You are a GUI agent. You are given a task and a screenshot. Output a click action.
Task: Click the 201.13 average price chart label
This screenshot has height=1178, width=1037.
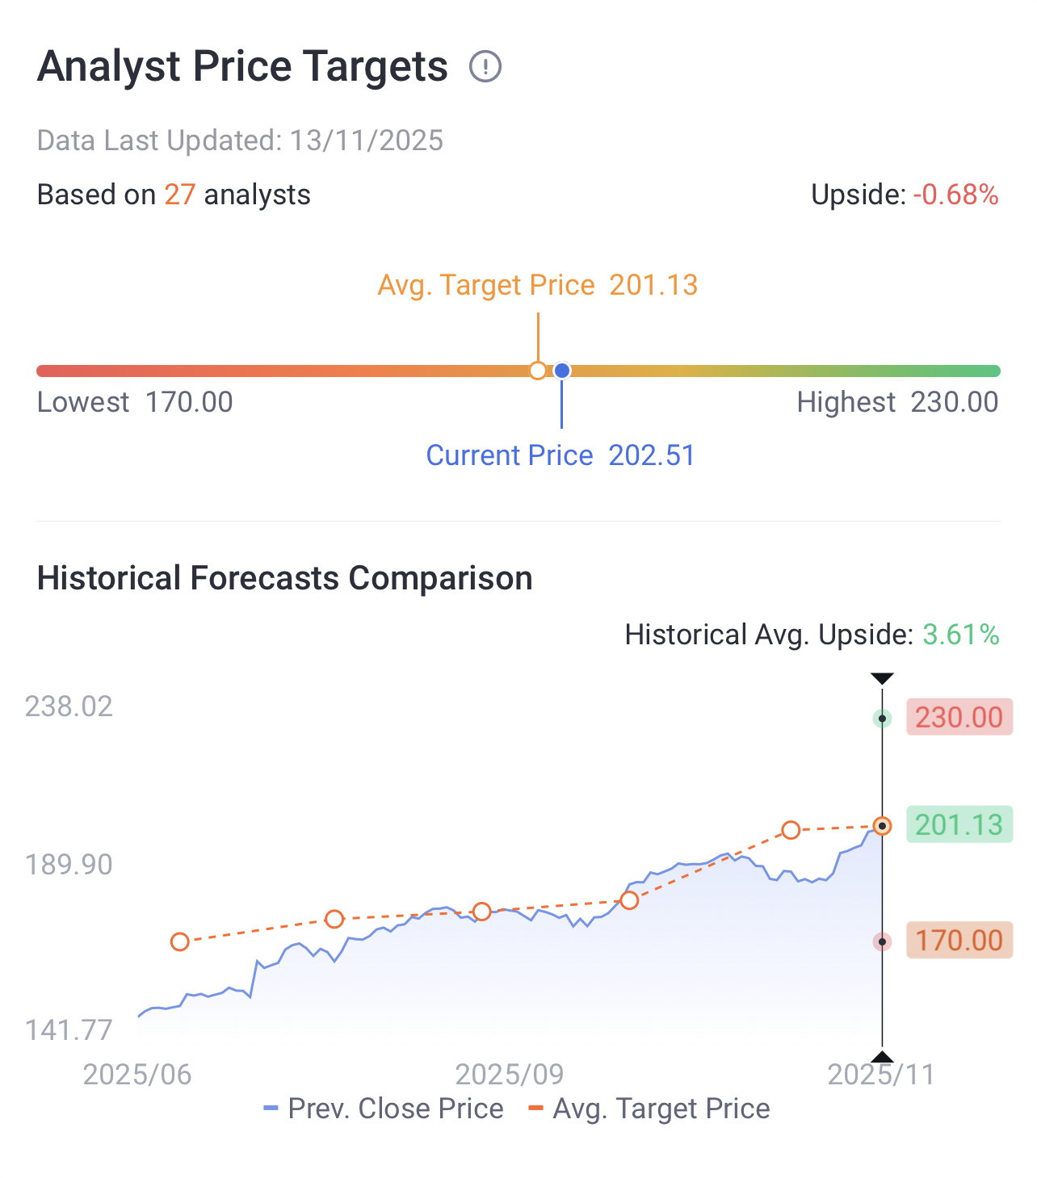(x=959, y=825)
